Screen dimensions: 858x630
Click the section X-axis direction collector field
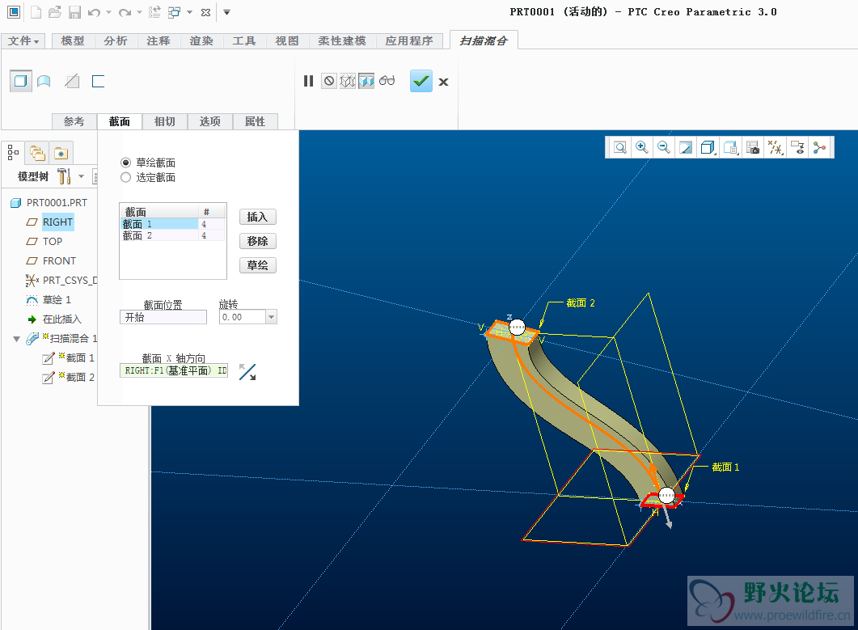(x=174, y=370)
